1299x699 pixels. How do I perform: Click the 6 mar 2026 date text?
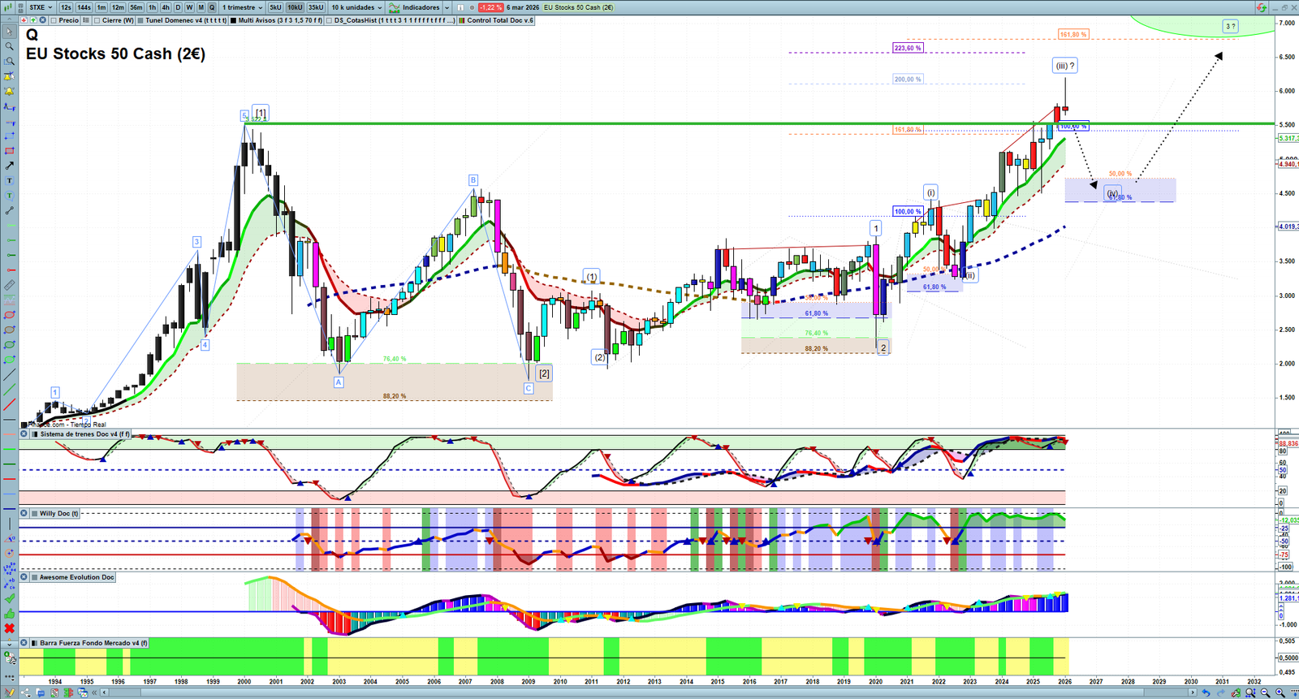tap(523, 7)
